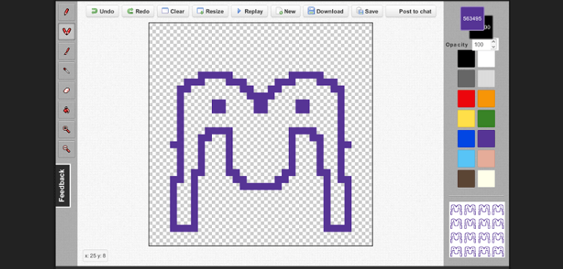Select the mirror pencil tool

click(x=67, y=31)
